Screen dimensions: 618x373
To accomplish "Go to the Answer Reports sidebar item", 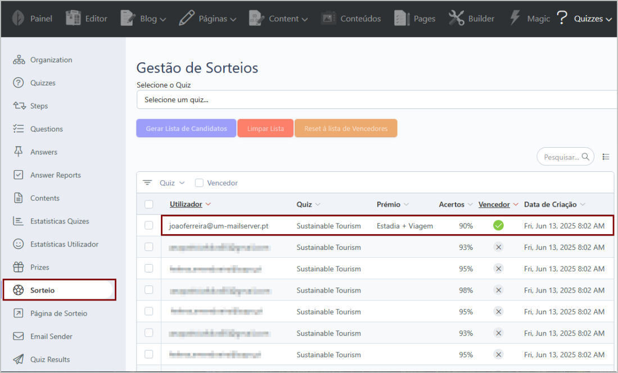I will click(56, 175).
